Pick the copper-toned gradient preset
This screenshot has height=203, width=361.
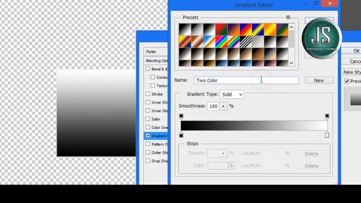click(x=197, y=42)
